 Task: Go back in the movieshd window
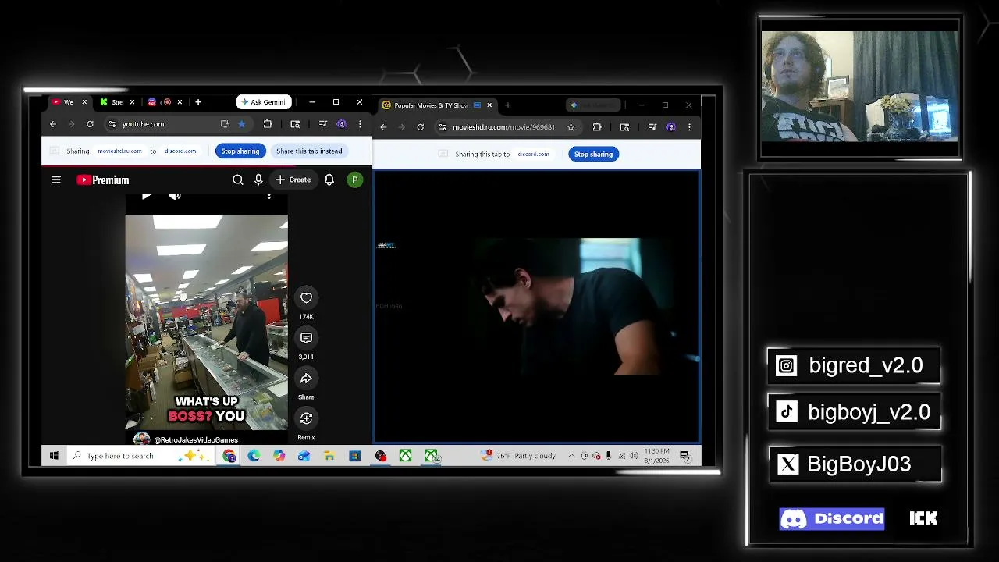pyautogui.click(x=383, y=127)
